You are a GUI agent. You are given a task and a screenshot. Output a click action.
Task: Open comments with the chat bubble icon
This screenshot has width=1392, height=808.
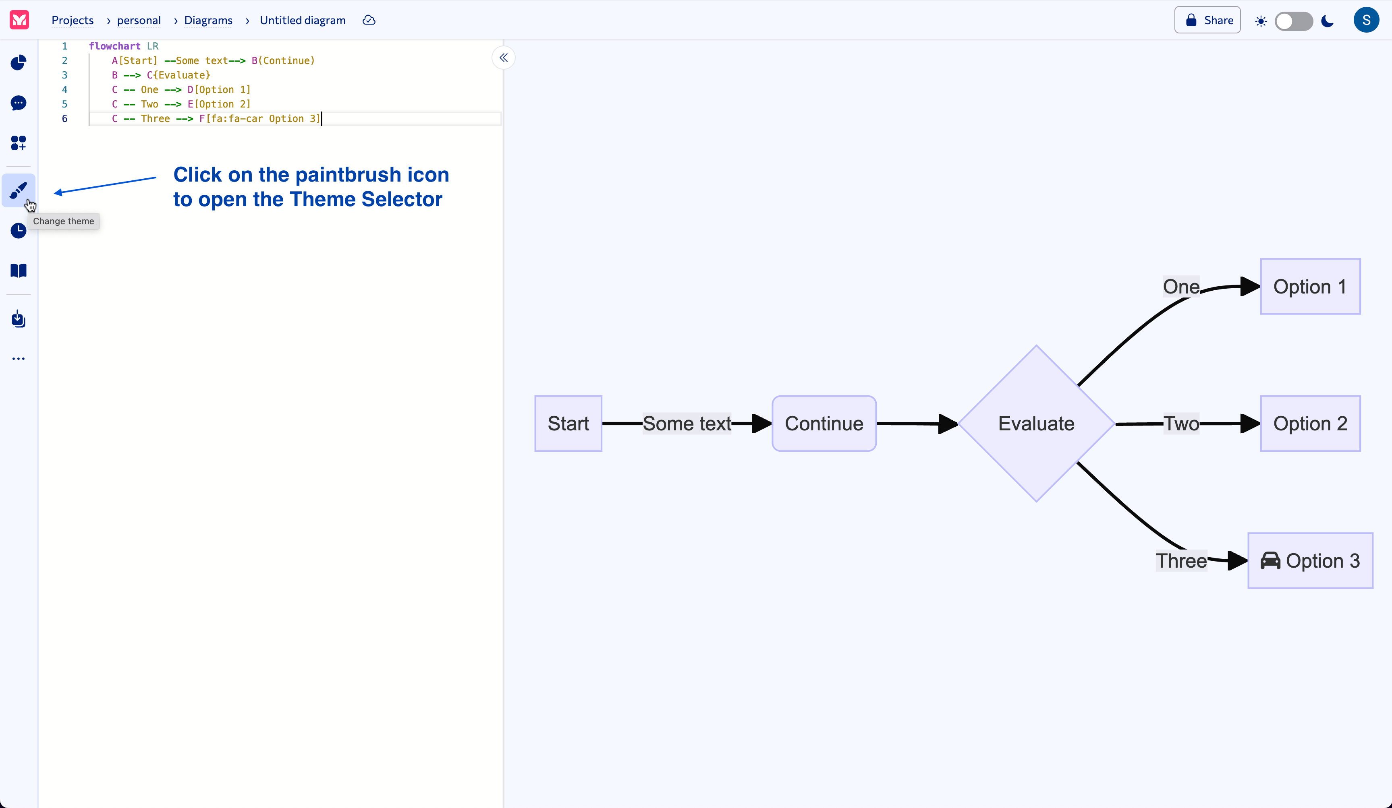tap(18, 103)
